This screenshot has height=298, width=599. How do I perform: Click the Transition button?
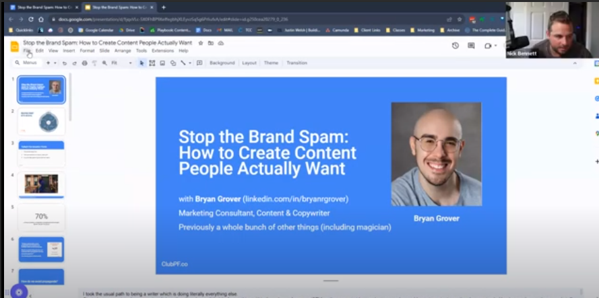tap(297, 63)
